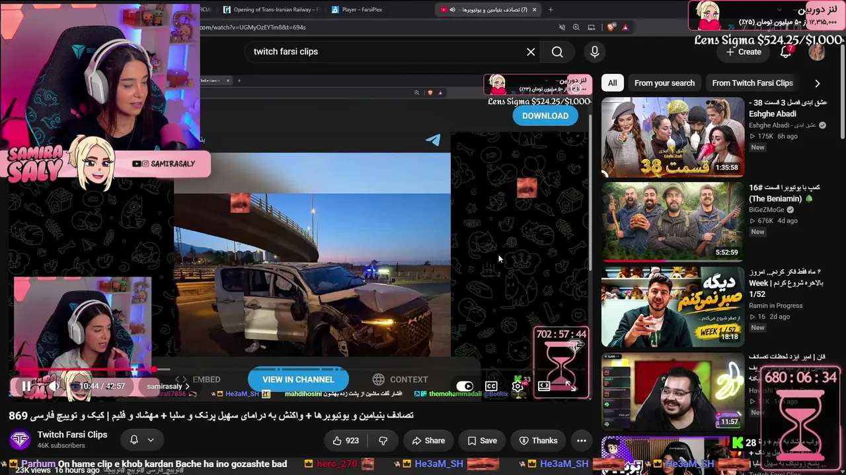Share the video

point(428,441)
